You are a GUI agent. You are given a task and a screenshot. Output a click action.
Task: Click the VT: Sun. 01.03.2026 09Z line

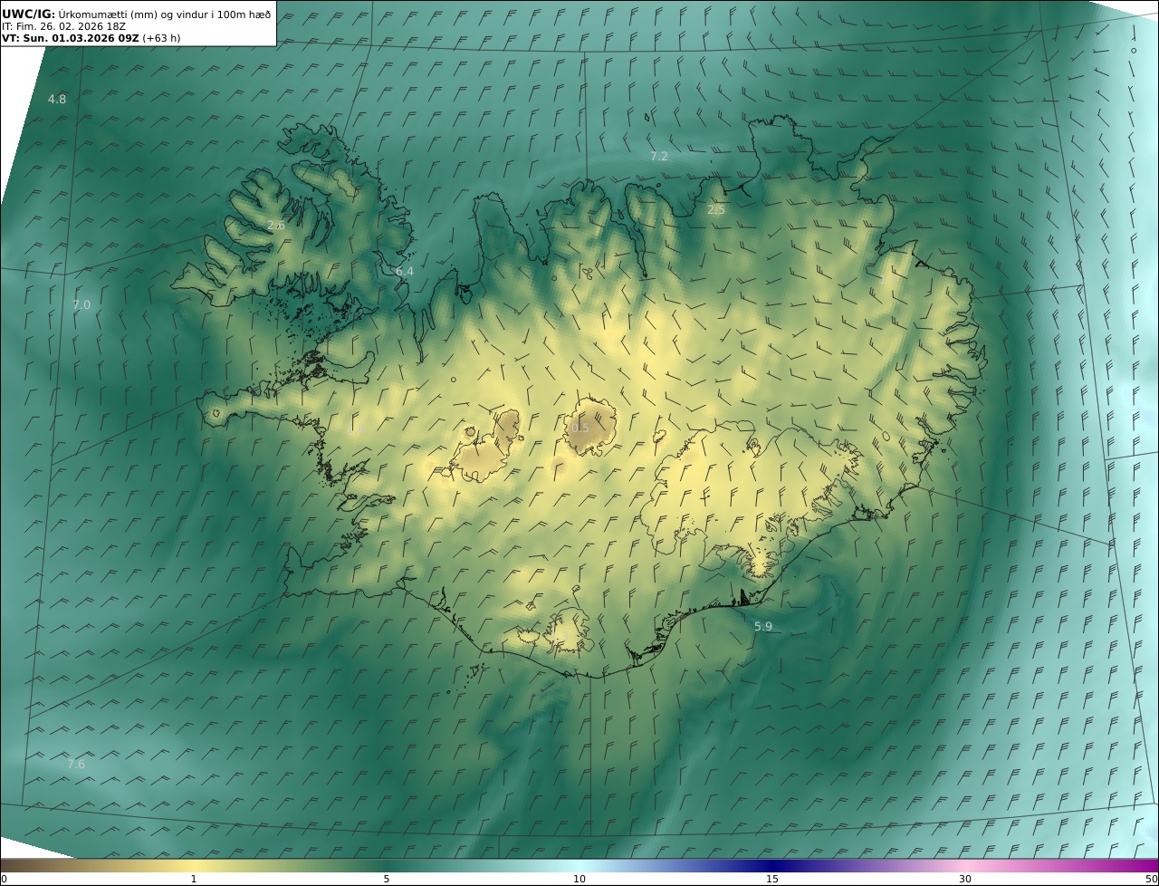91,38
